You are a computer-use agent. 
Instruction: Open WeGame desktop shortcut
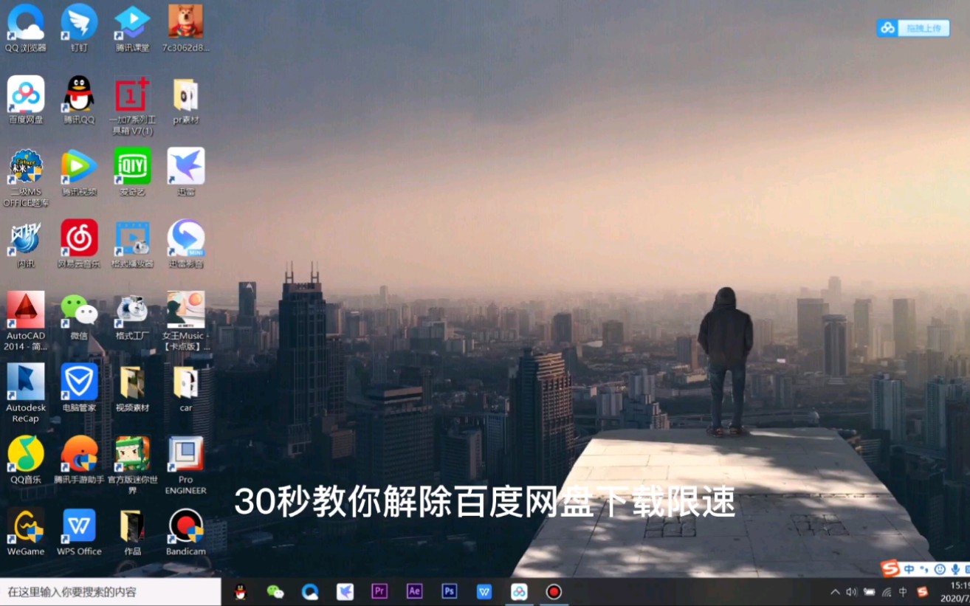pyautogui.click(x=26, y=531)
